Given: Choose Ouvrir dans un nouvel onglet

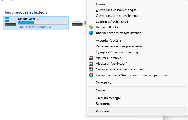Looking at the screenshot, I should click(137, 10).
